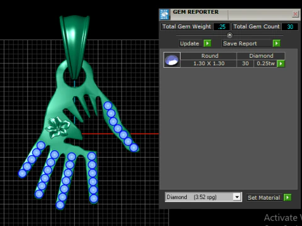
Task: Click the Gem Reporter panel logo icon
Action: [164, 14]
